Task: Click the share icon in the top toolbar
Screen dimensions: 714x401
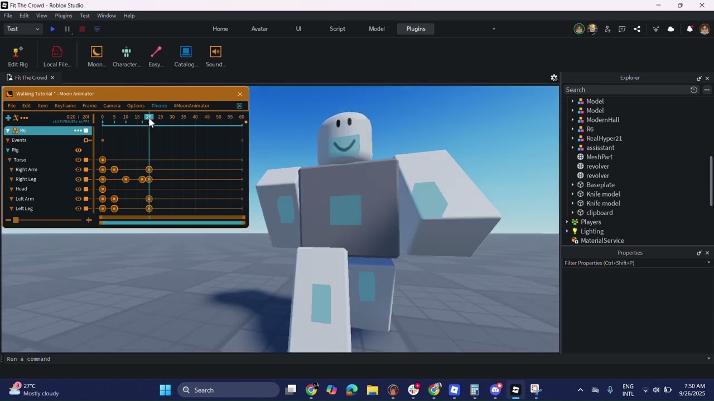Action: click(637, 29)
